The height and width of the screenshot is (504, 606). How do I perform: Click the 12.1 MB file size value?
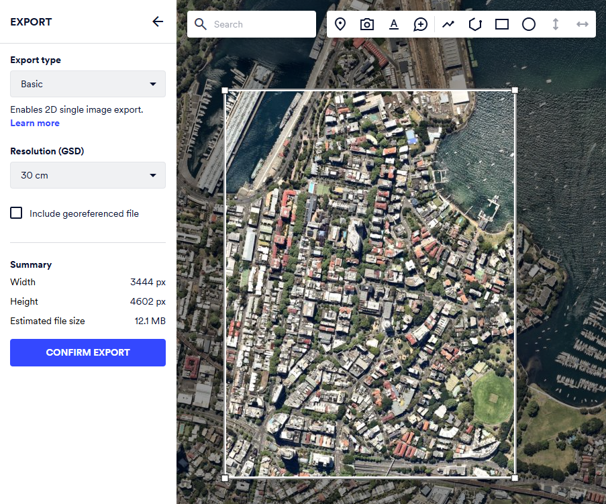click(150, 321)
